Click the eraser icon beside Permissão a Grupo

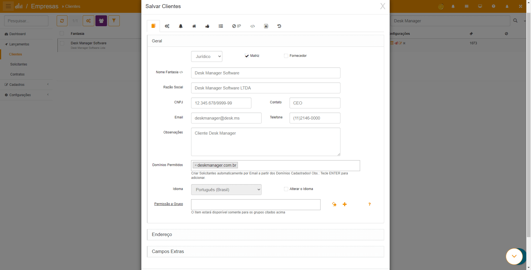pyautogui.click(x=334, y=204)
